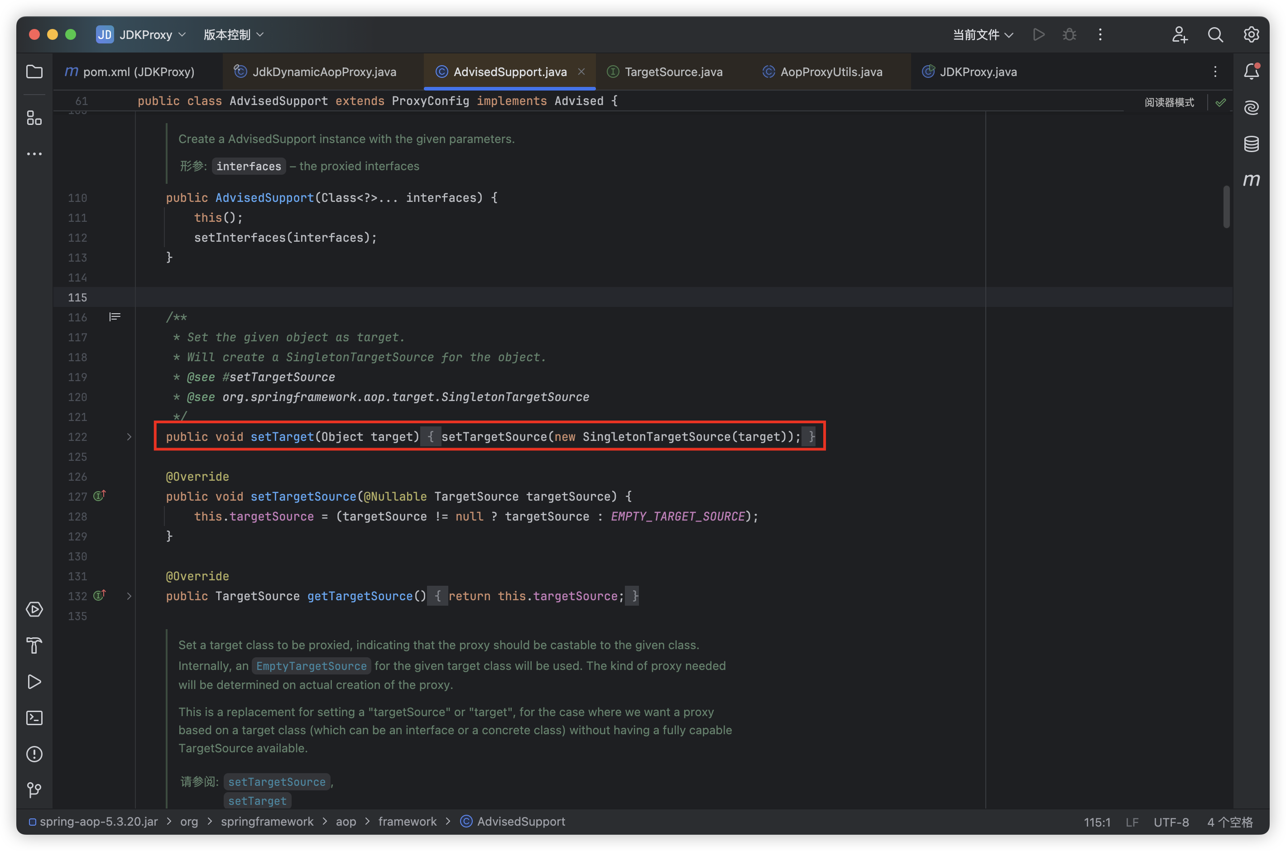Change line separator via LF indicator
The image size is (1286, 851).
point(1132,822)
